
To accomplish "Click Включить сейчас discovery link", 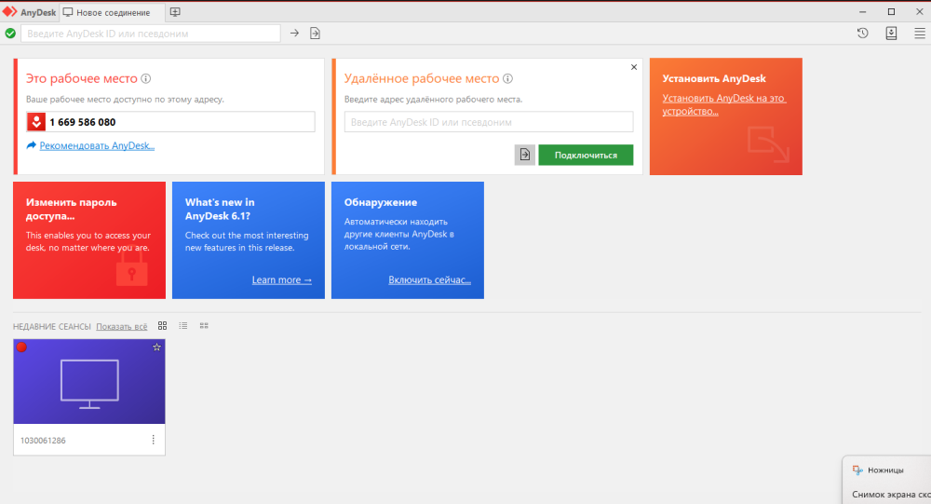I will [429, 279].
